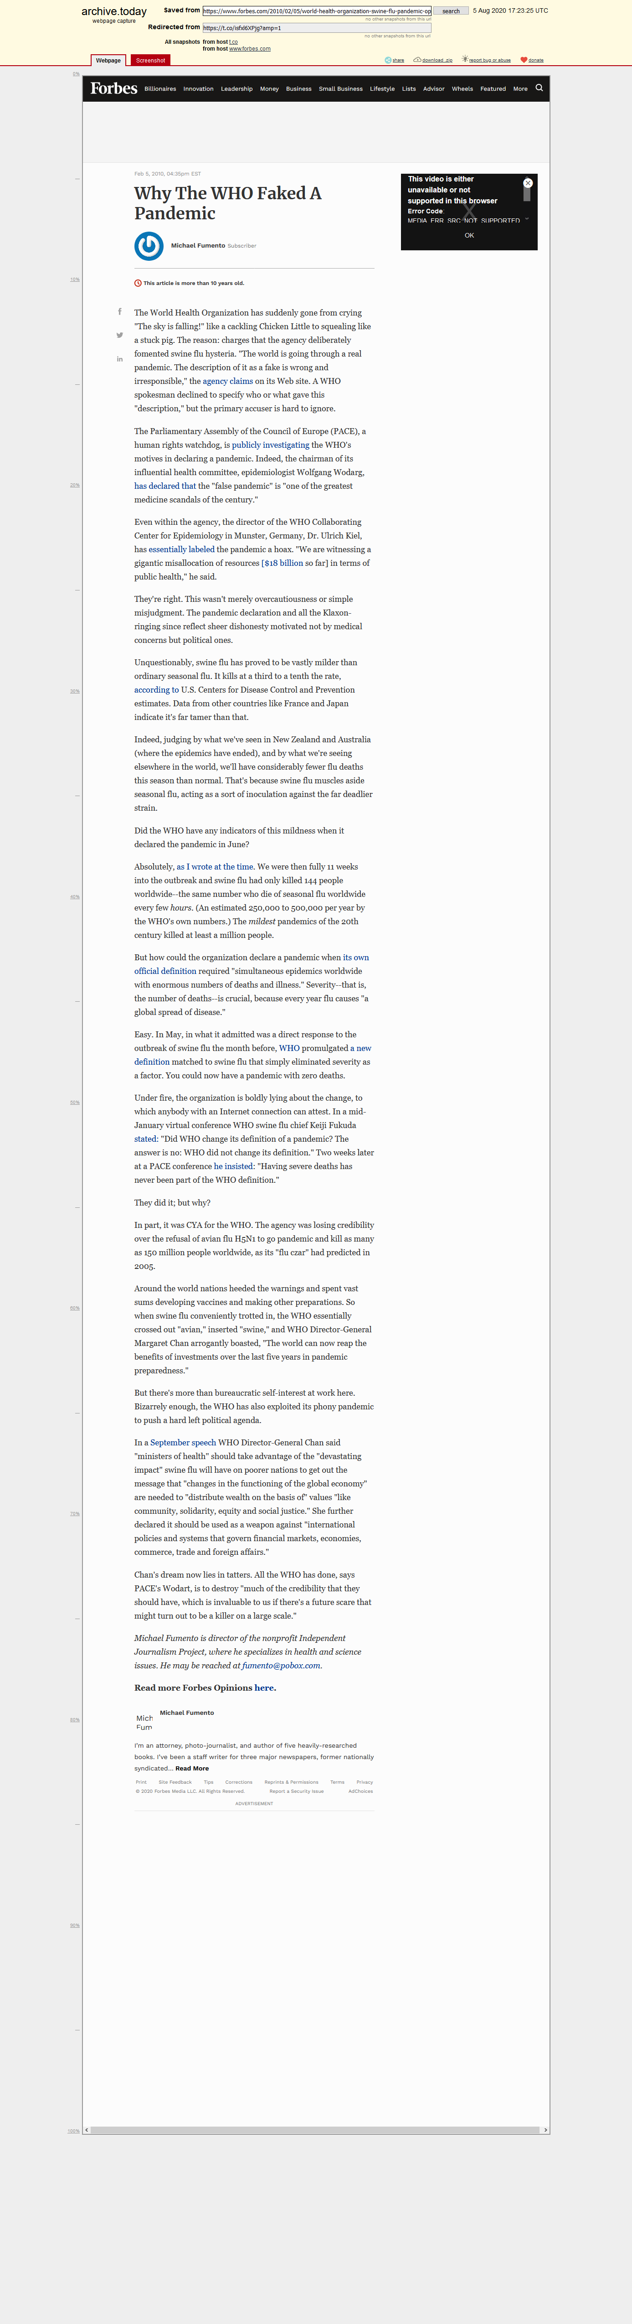Open the Leadership menu
The image size is (632, 2324).
[237, 89]
